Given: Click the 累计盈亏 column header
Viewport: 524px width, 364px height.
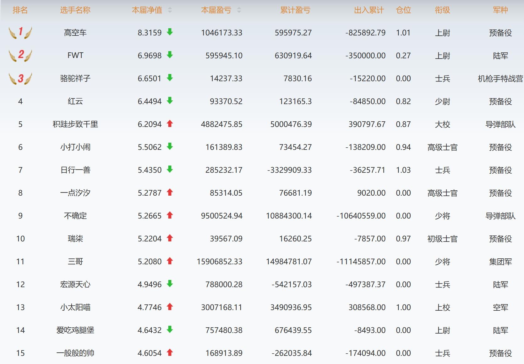Looking at the screenshot, I should (295, 10).
